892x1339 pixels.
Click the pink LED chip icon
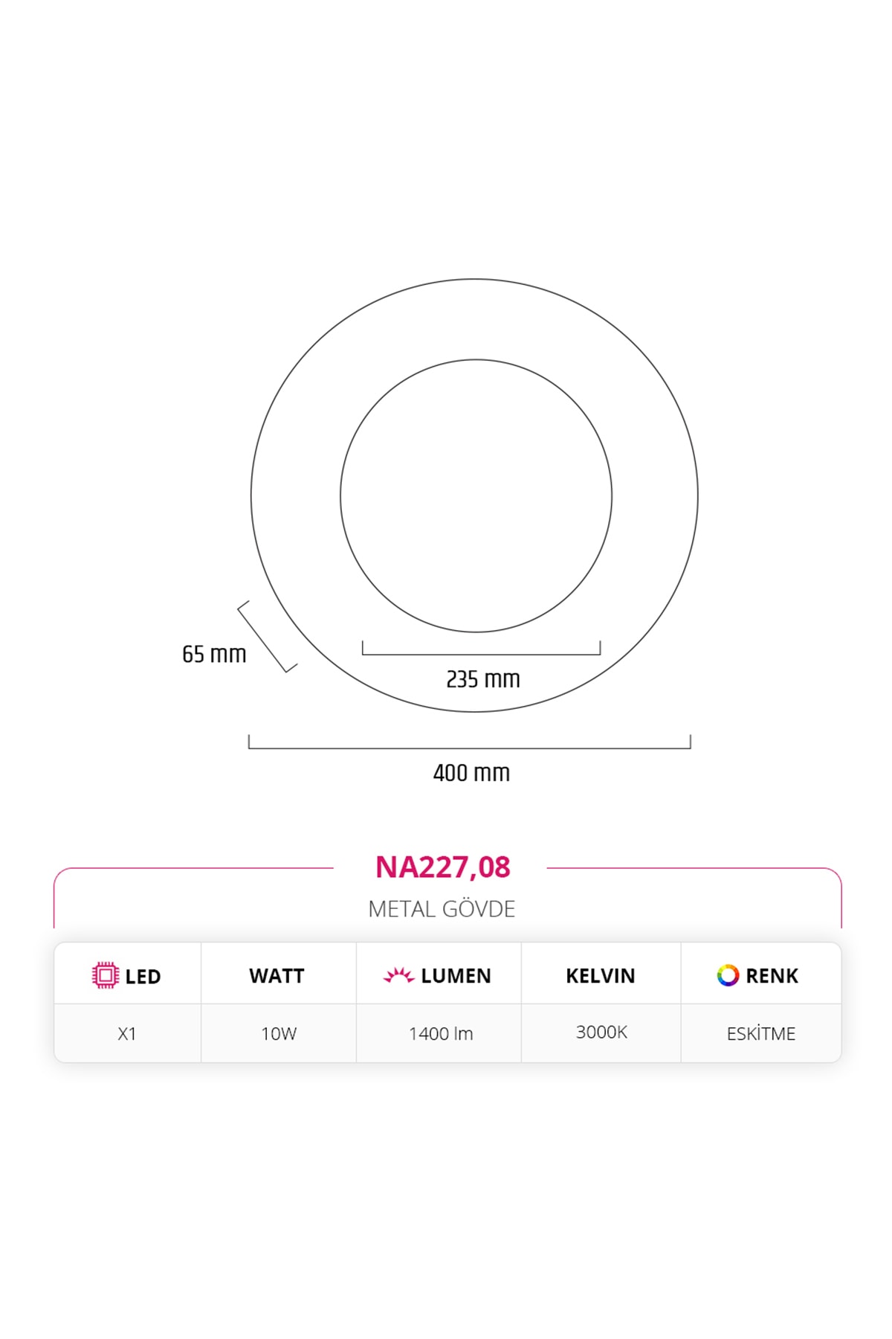pos(106,975)
